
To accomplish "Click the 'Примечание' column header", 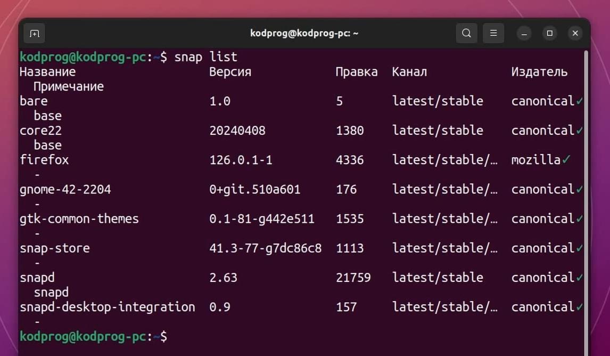I will pos(69,87).
